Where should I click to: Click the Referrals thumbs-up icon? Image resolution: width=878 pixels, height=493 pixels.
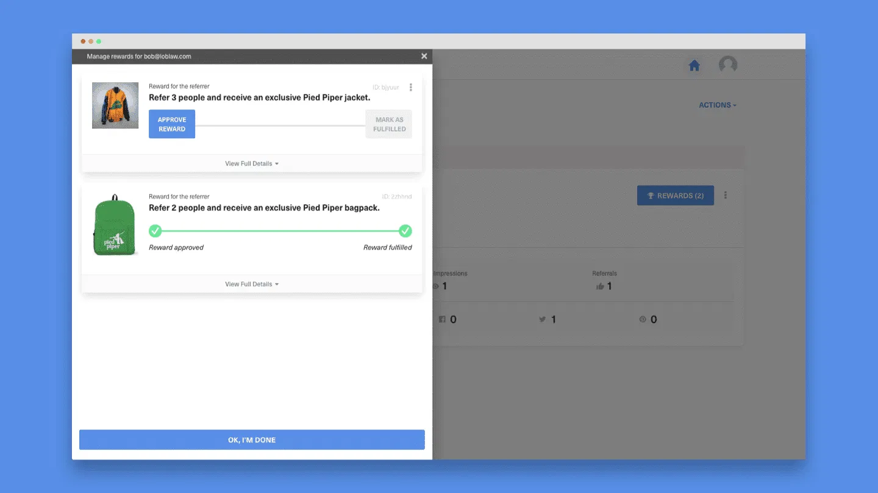point(600,286)
